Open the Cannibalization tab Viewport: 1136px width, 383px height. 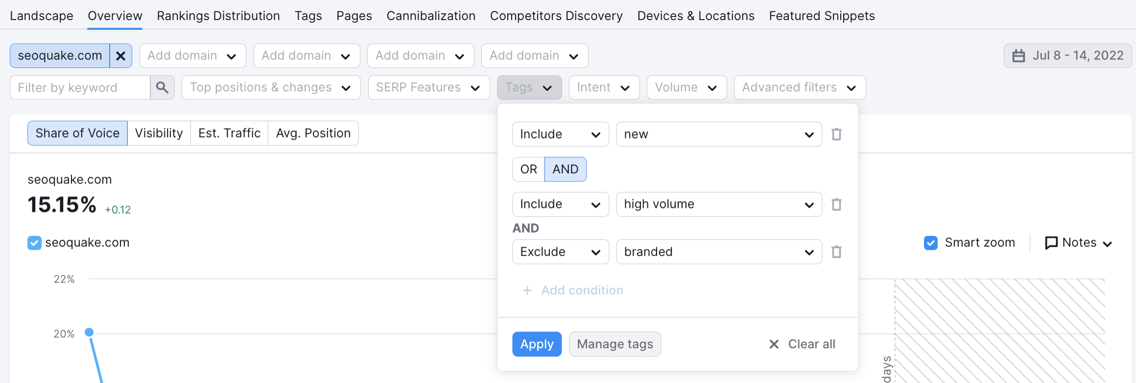(431, 16)
